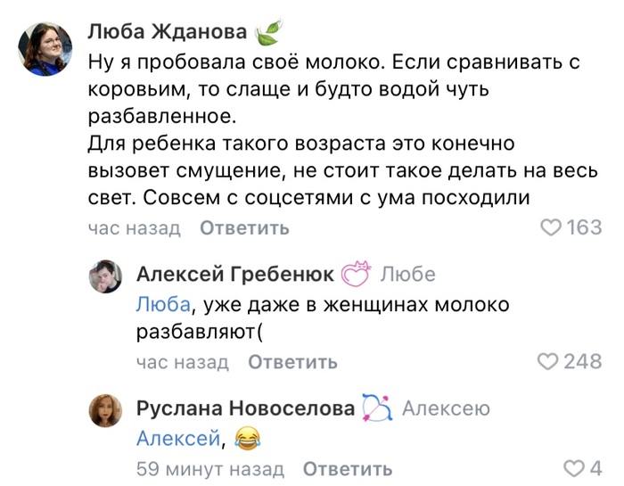
Task: Reply to Алексей Гребенюк's comment
Action: pyautogui.click(x=292, y=362)
